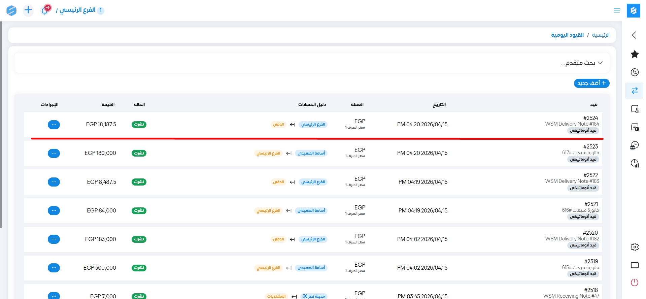Open actions menu for entry #2524

54,125
